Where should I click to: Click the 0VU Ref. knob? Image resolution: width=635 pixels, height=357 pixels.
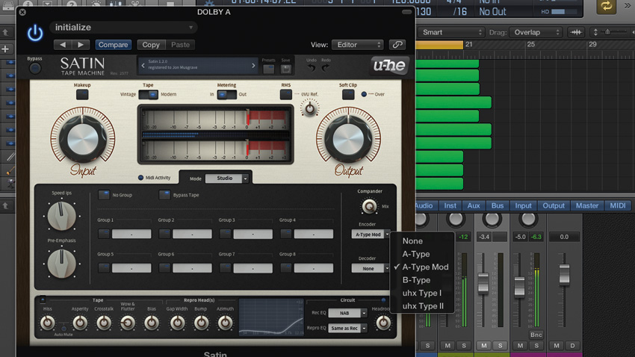pyautogui.click(x=310, y=108)
